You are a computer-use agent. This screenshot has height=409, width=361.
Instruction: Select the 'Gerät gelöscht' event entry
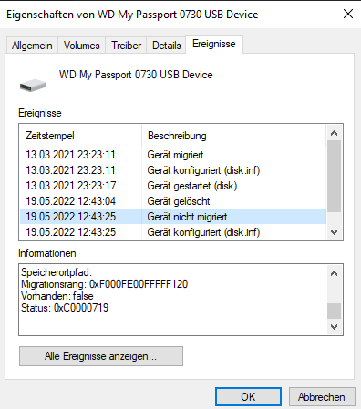173,201
